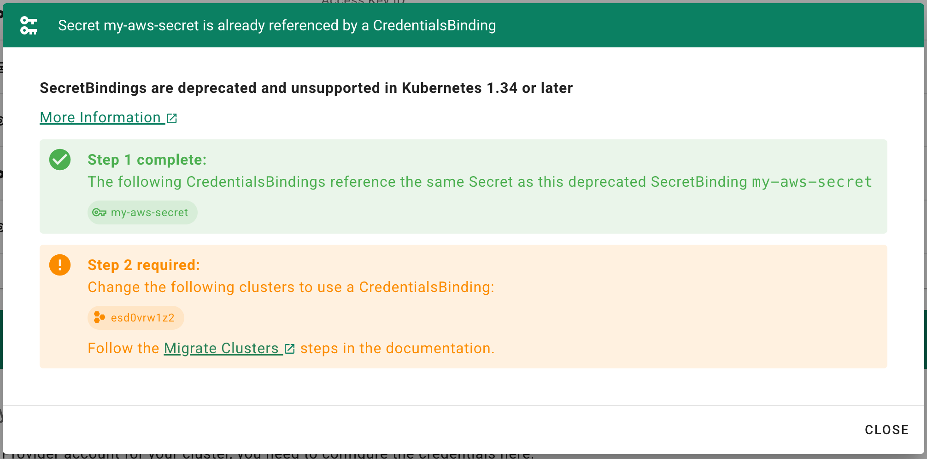
Task: Open the More Information link
Action: point(100,118)
